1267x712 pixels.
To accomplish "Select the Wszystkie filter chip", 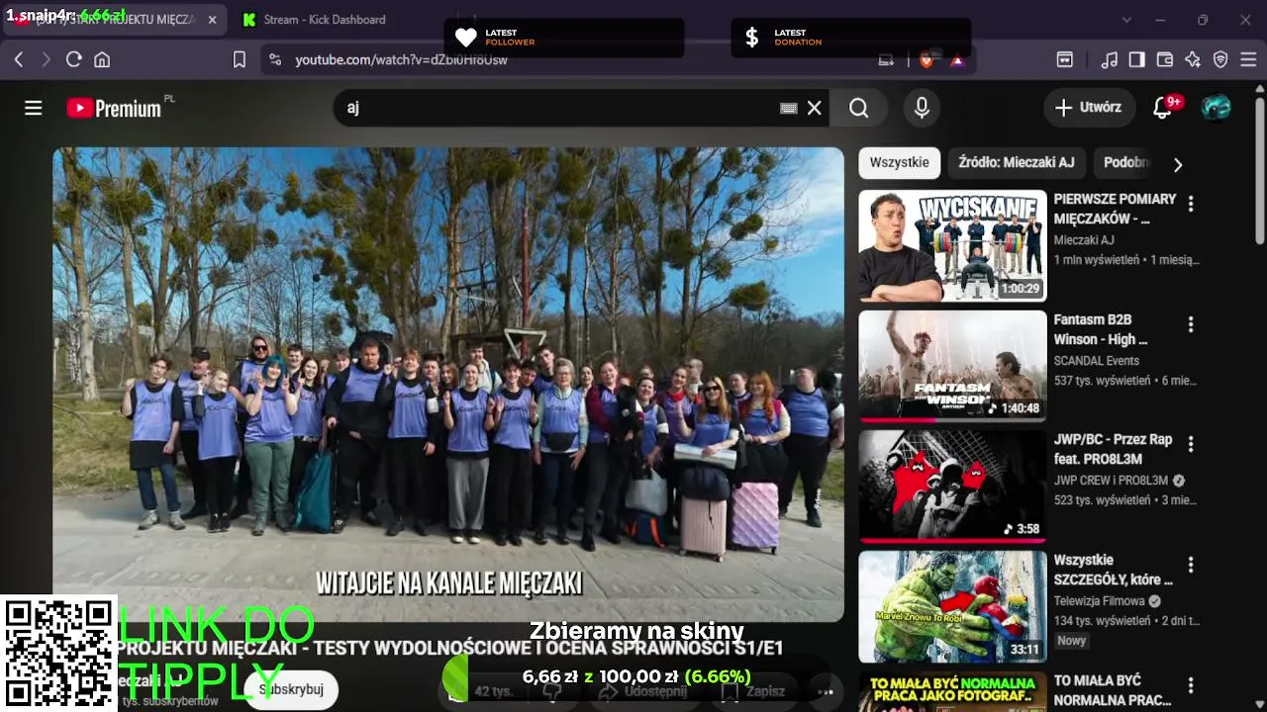I will coord(899,163).
